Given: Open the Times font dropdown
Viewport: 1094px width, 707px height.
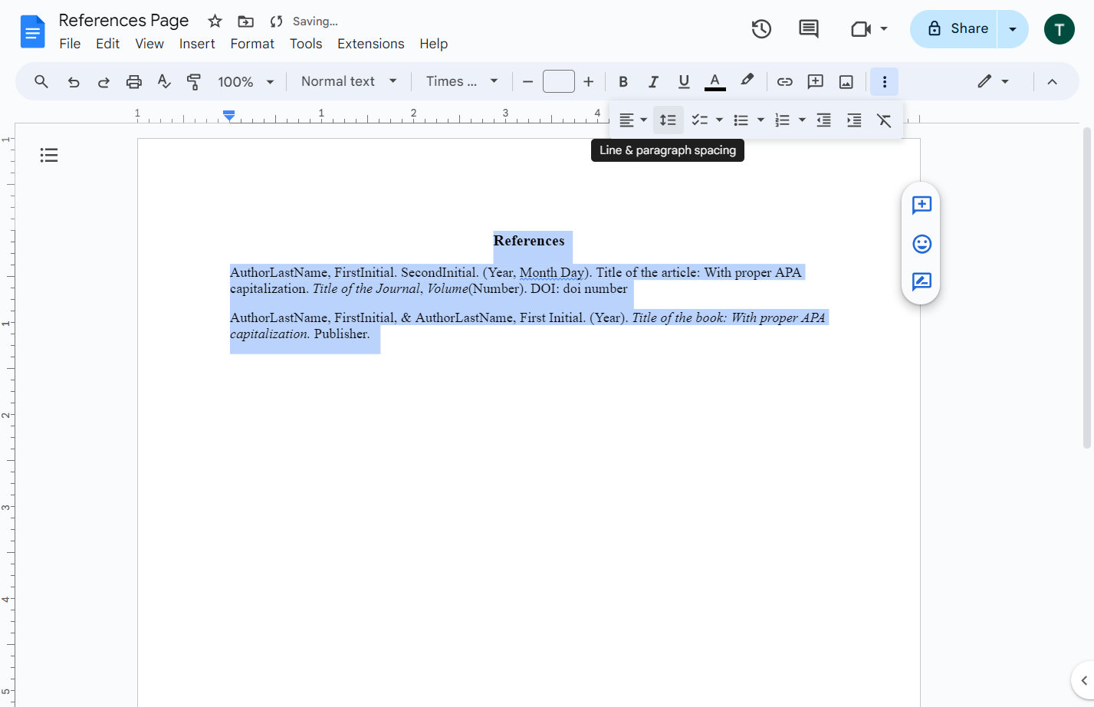Looking at the screenshot, I should 462,81.
